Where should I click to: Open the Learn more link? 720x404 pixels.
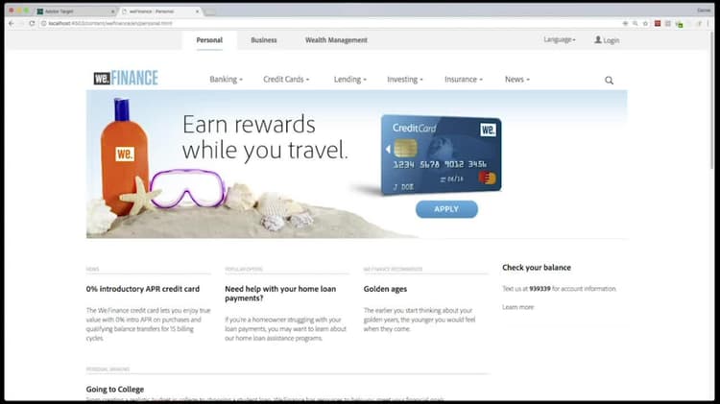[x=518, y=307]
